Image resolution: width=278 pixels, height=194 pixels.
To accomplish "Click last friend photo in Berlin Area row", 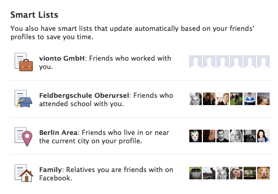I will pyautogui.click(x=263, y=136).
